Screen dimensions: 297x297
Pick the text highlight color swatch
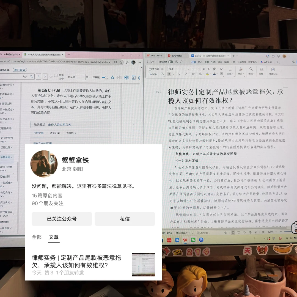click(x=207, y=74)
